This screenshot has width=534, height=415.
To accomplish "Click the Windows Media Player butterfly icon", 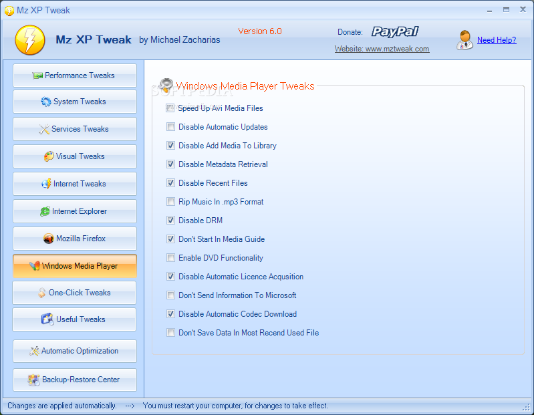I will click(x=34, y=266).
